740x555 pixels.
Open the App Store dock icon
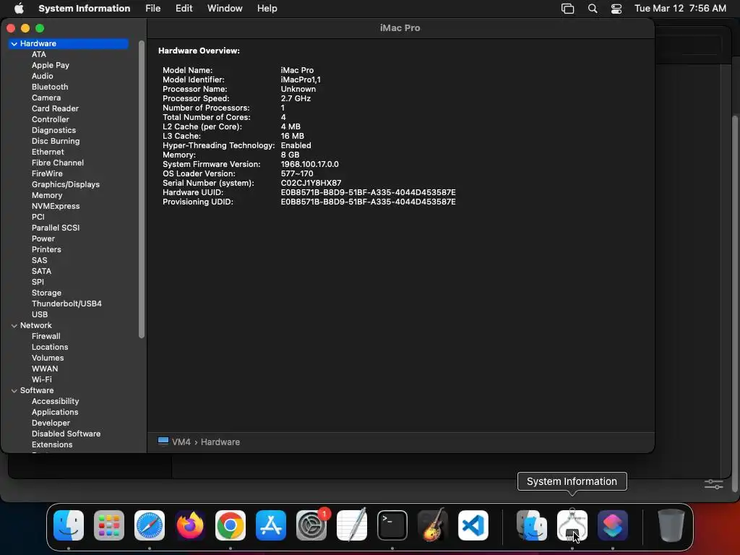click(271, 525)
